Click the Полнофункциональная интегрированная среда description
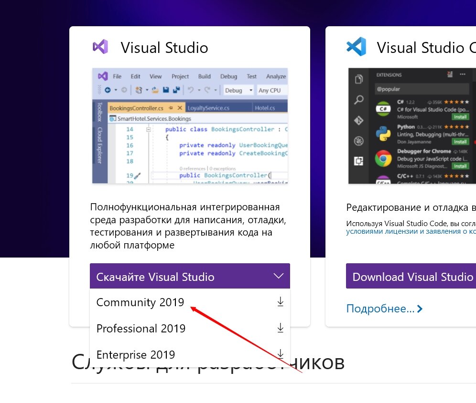The image size is (476, 403). (x=188, y=226)
